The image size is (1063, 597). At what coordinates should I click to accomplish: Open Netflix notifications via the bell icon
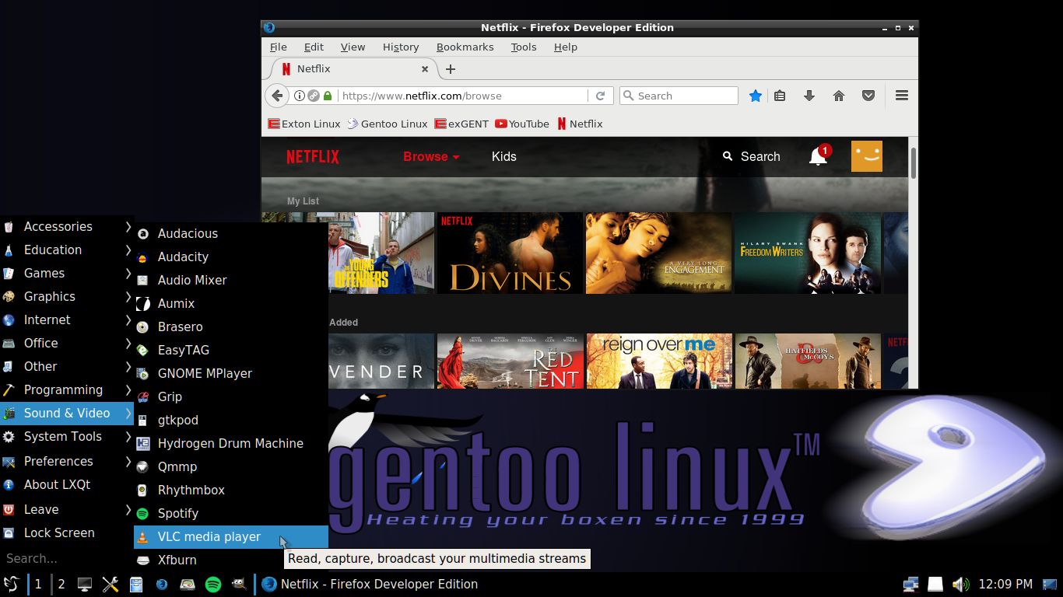(x=816, y=157)
